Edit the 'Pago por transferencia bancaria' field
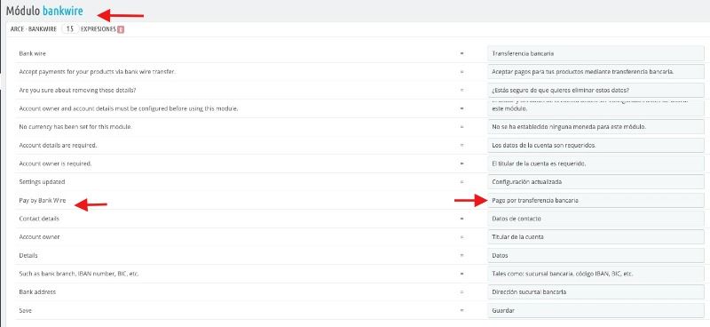 596,200
